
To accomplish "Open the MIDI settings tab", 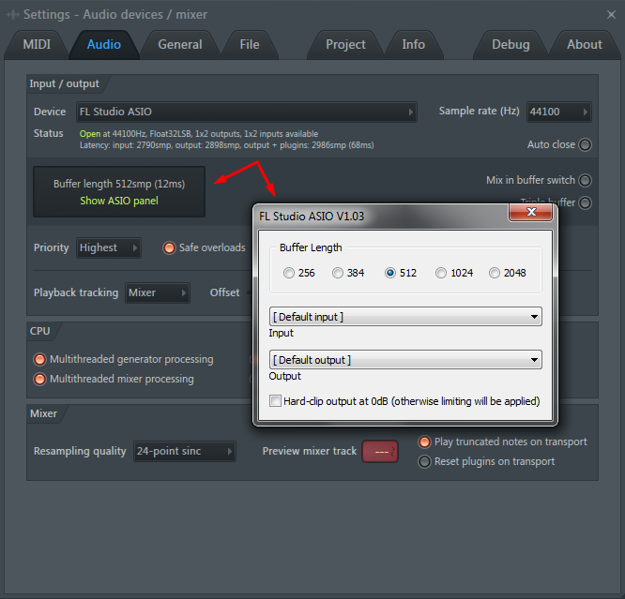I will [x=37, y=45].
